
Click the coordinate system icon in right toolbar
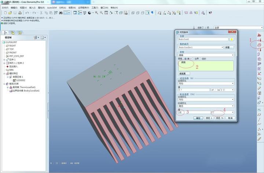[259, 134]
